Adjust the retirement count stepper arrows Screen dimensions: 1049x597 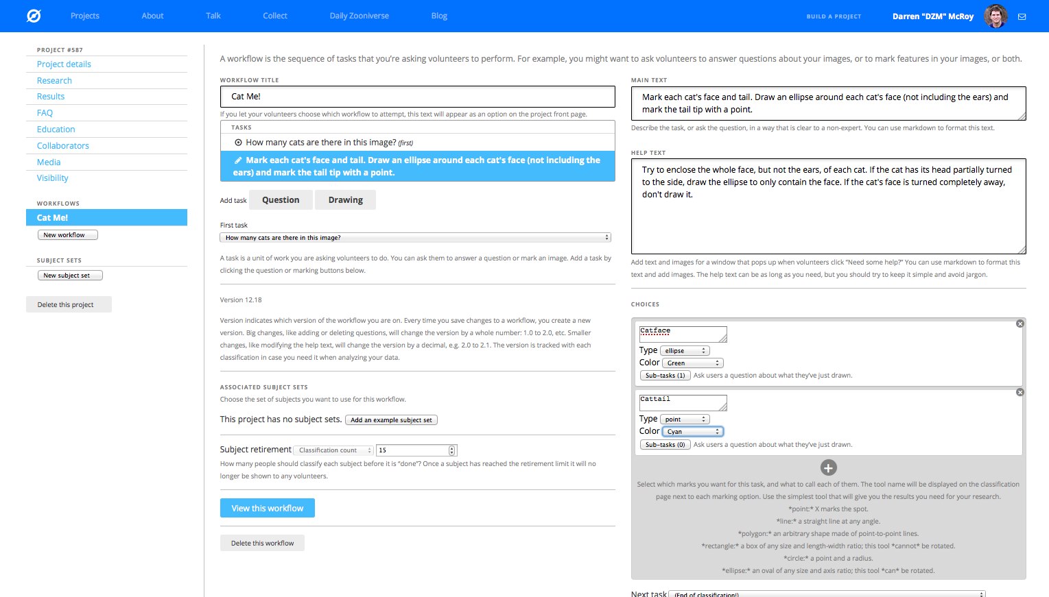click(x=451, y=450)
